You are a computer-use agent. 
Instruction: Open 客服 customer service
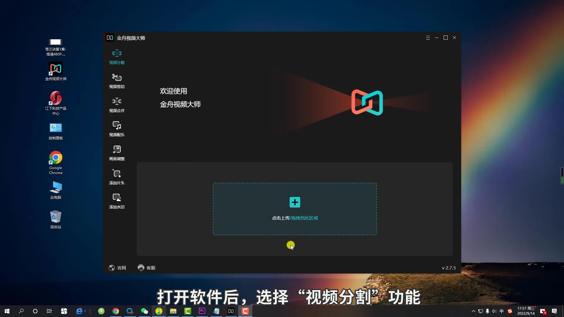[x=147, y=268]
